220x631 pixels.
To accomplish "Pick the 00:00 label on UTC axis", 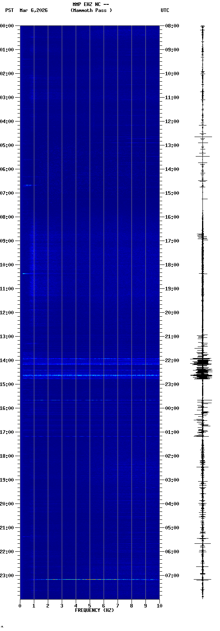I will tap(172, 408).
